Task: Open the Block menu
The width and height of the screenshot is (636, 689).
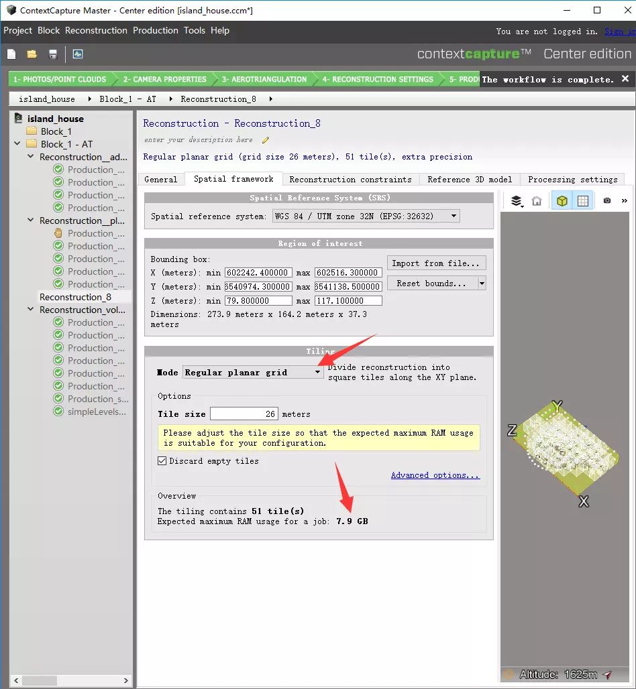Action: 48,30
